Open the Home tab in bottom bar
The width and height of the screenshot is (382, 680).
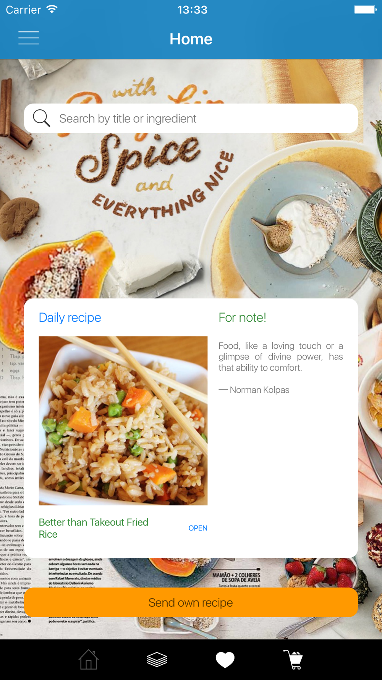(x=89, y=660)
